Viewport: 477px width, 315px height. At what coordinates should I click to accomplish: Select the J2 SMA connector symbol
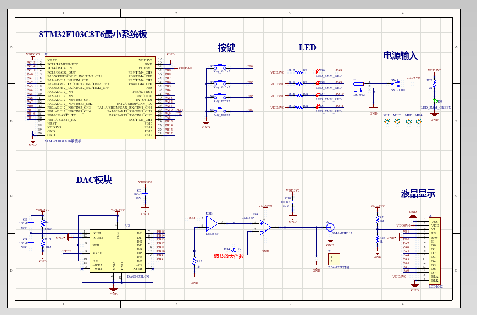pos(330,228)
